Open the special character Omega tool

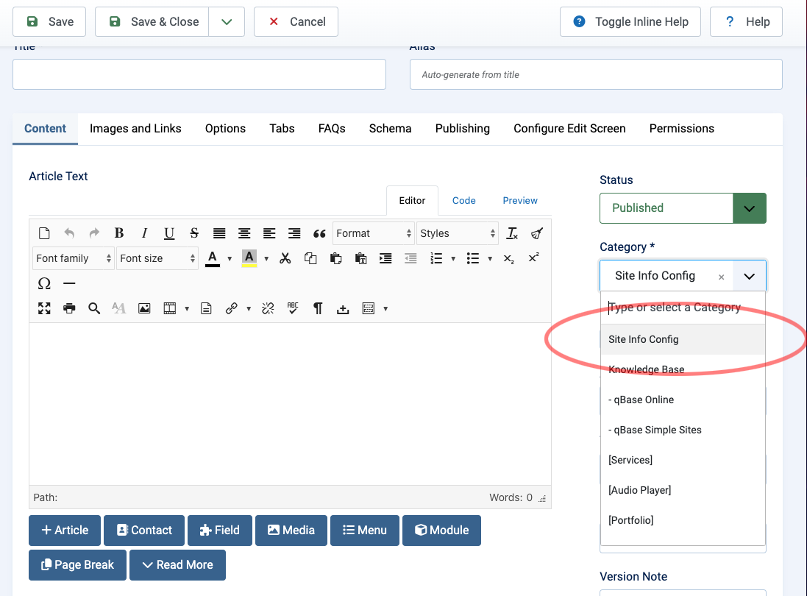(44, 283)
